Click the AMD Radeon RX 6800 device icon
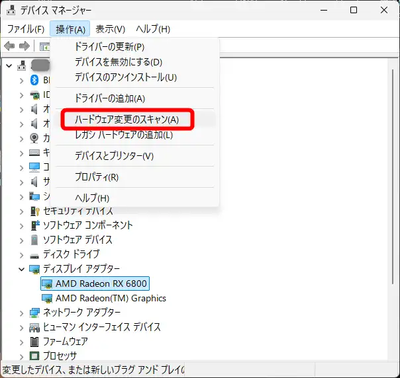Screen dimensions: 400x378 point(47,283)
